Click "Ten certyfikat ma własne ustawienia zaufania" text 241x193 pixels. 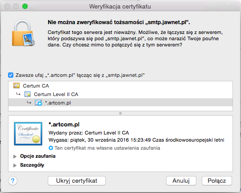click(x=107, y=148)
